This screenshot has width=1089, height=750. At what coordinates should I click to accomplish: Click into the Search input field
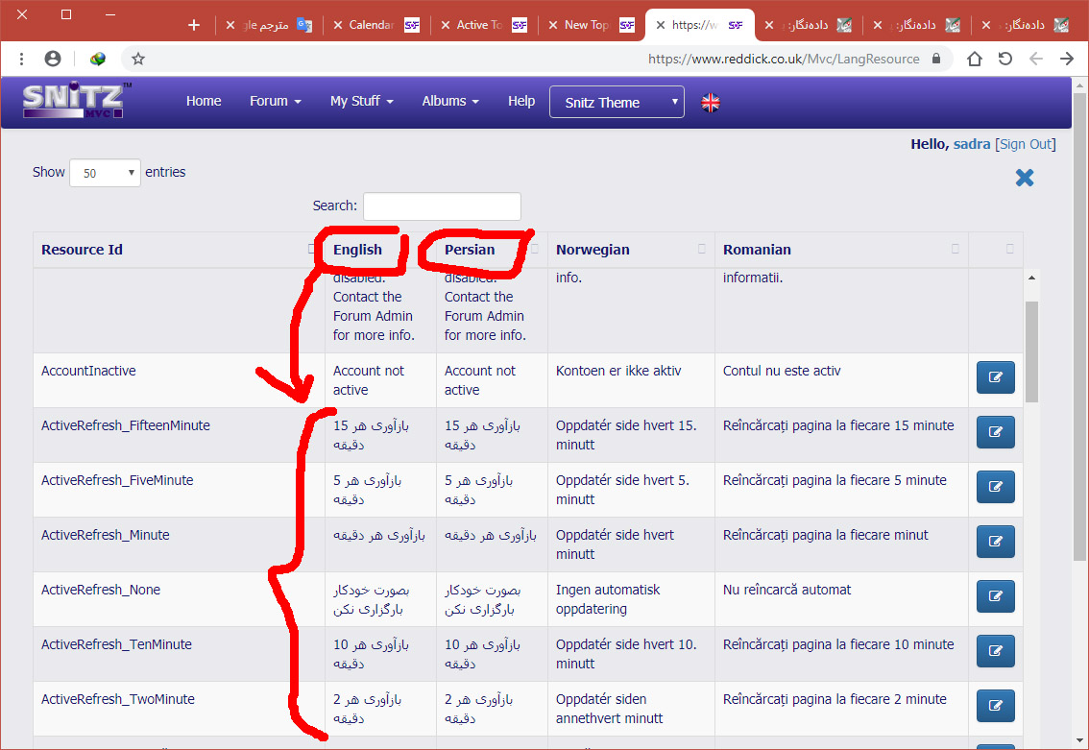pos(442,206)
